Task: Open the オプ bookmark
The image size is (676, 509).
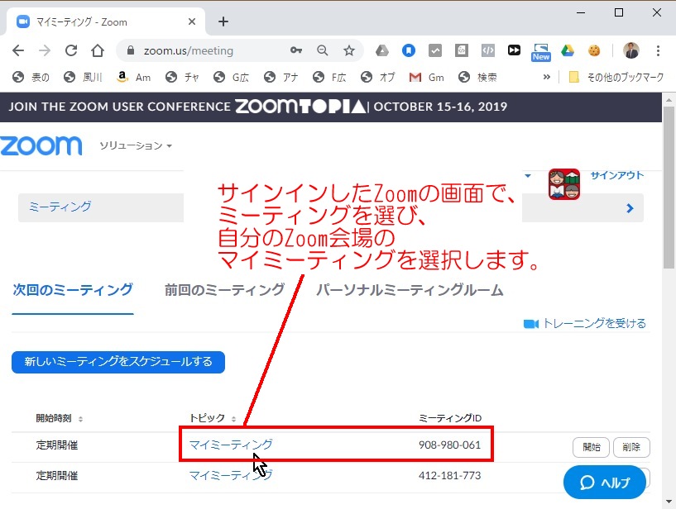Action: (378, 77)
